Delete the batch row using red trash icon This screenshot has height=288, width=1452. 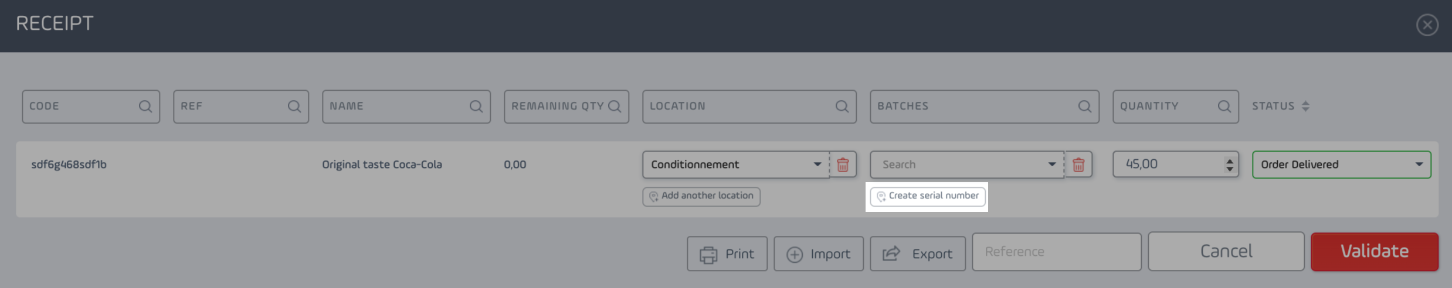pos(1078,165)
